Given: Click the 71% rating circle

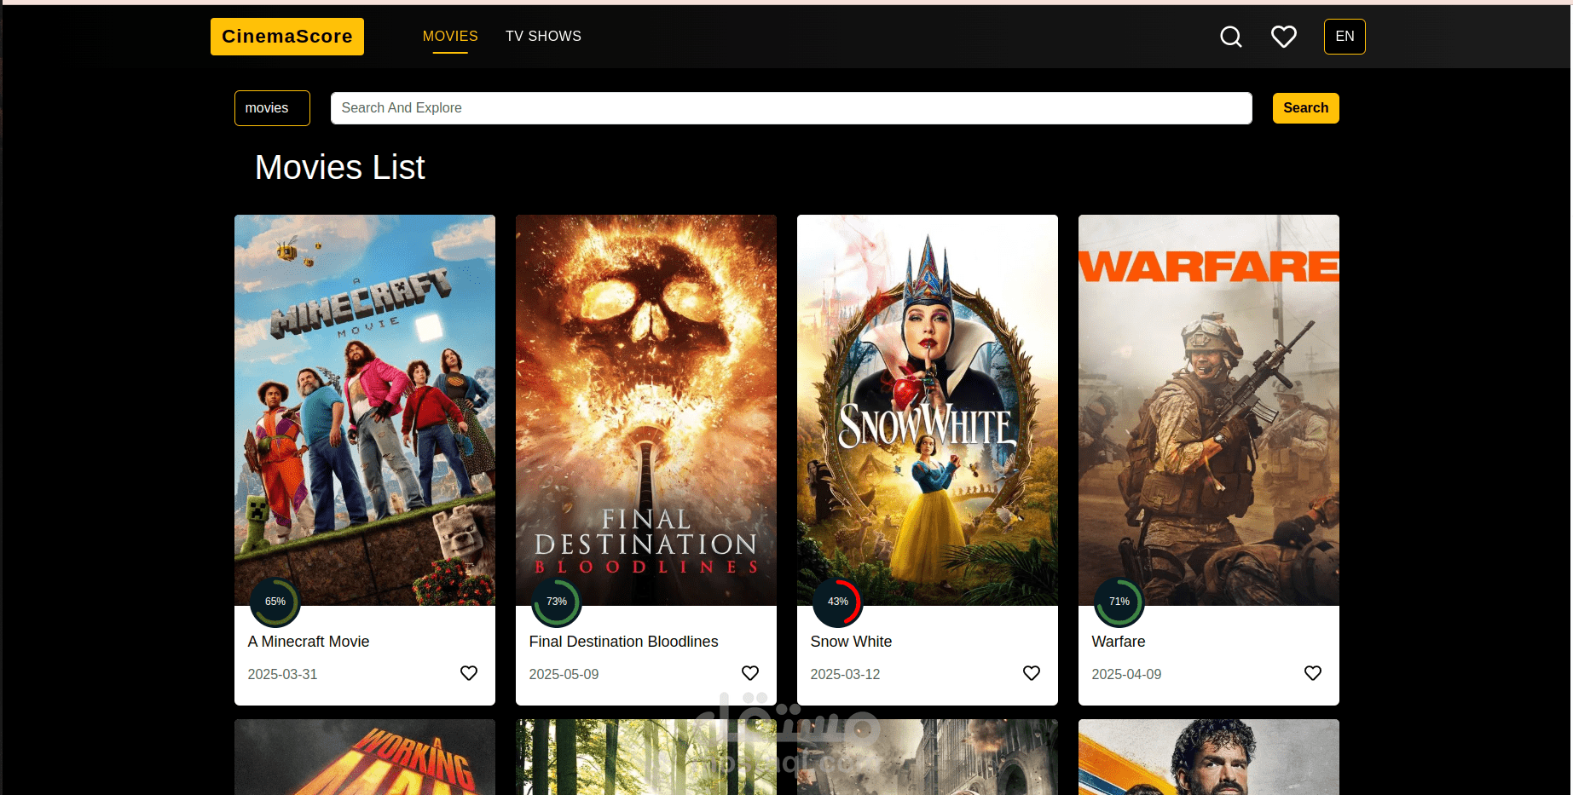Looking at the screenshot, I should point(1119,602).
